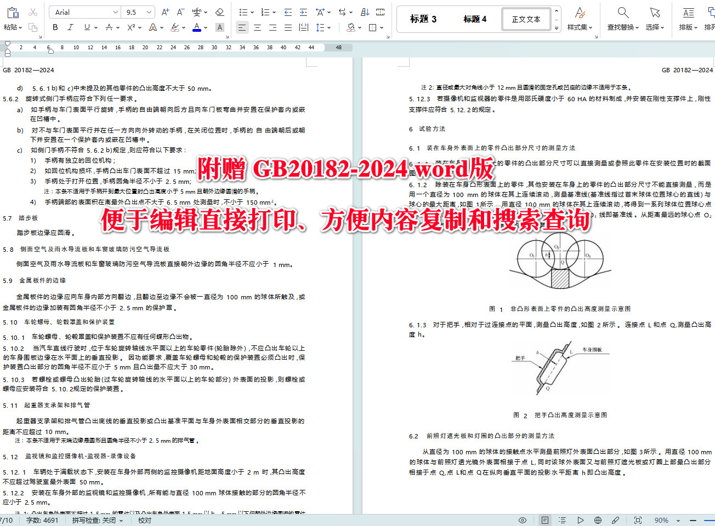
Task: Decrease font size with A- icon
Action: tap(180, 12)
